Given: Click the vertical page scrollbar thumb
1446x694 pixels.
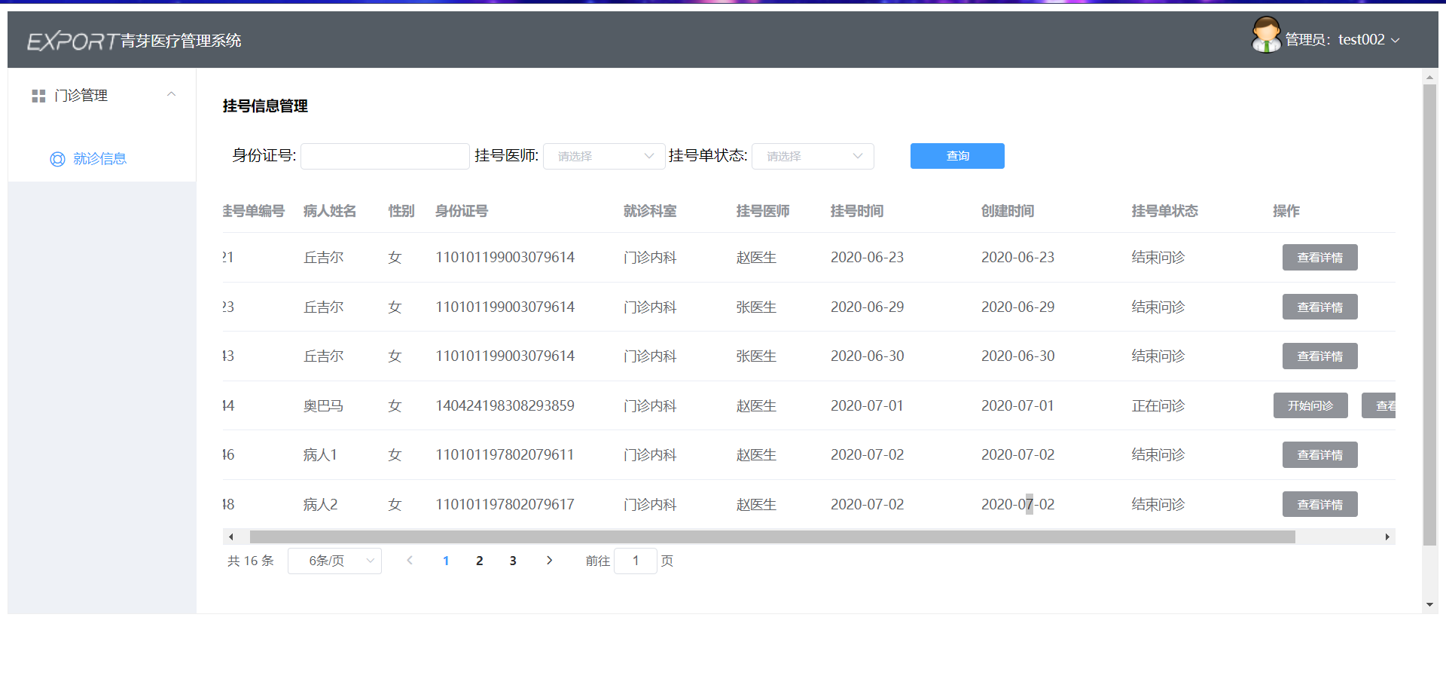Looking at the screenshot, I should (1429, 315).
